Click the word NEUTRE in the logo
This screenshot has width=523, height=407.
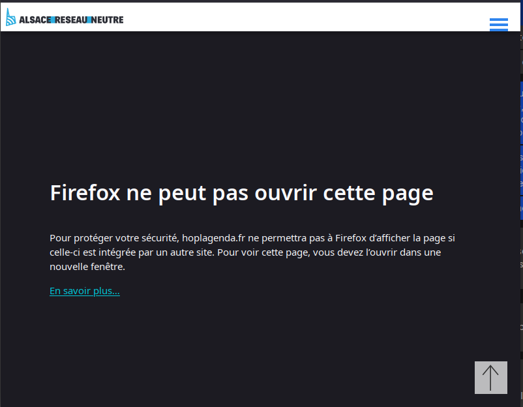tap(108, 20)
